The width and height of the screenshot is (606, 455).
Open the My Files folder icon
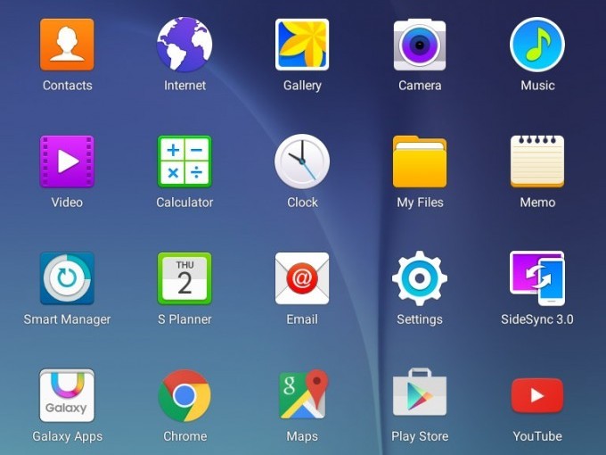[420, 161]
